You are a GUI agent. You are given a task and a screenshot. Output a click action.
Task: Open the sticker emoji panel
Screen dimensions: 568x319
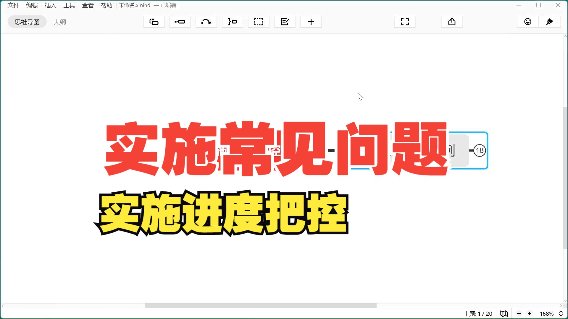(x=528, y=22)
